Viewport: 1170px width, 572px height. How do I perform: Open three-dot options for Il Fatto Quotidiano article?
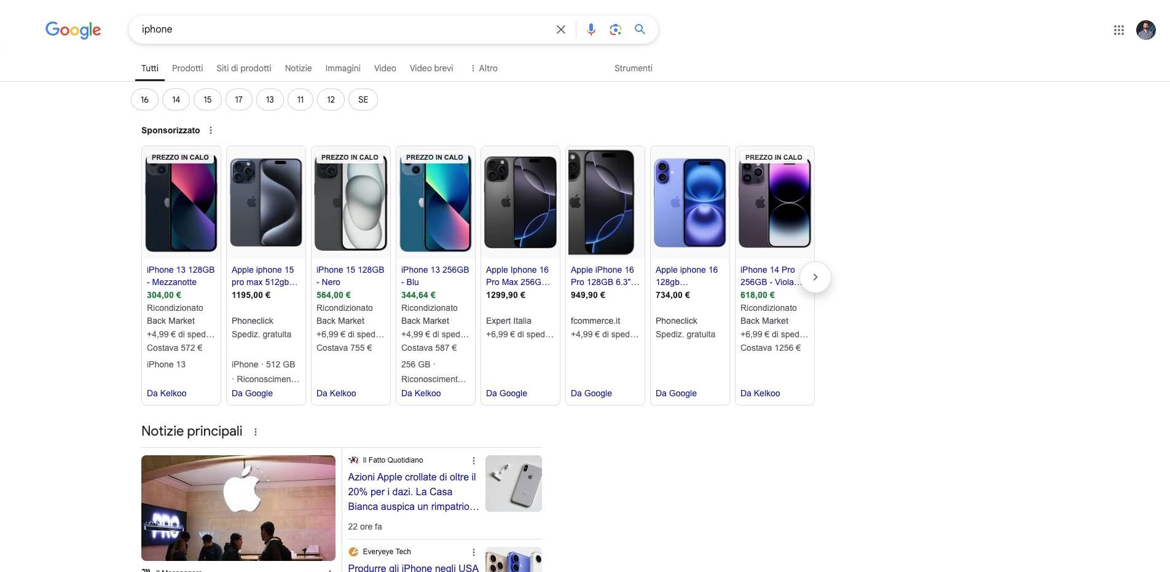[x=473, y=461]
